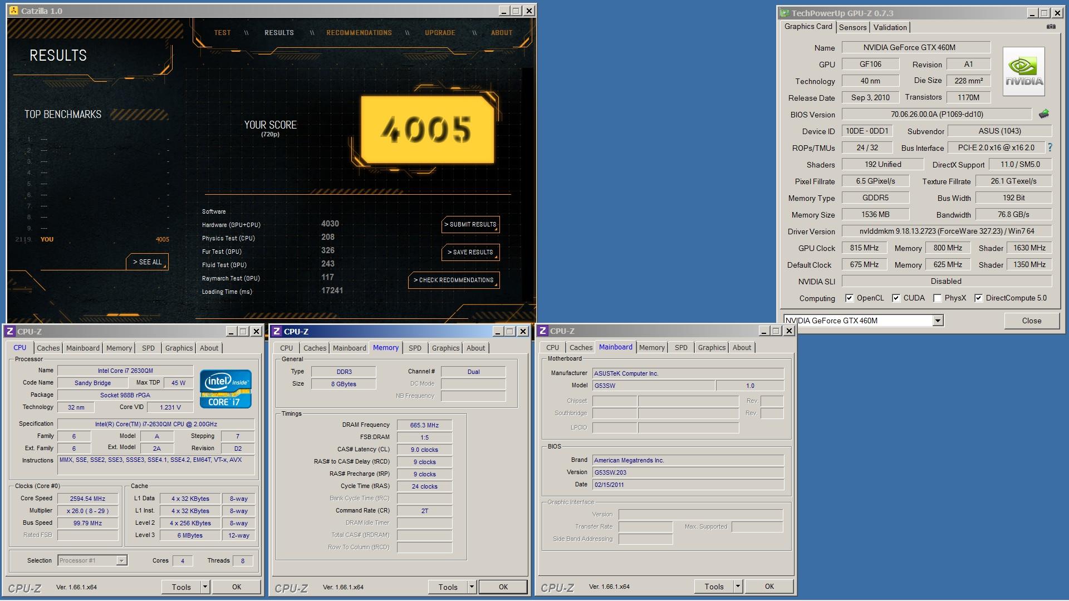The width and height of the screenshot is (1069, 601).
Task: Click SEE ALL under Top Benchmarks
Action: pyautogui.click(x=147, y=262)
